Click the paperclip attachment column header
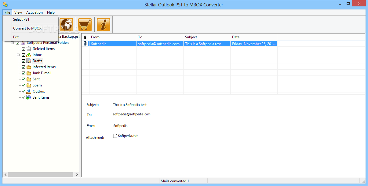The image size is (368, 186). (85, 37)
